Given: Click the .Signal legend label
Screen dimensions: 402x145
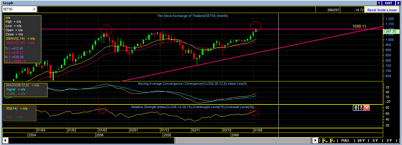Looking at the screenshot, I should click(15, 89).
